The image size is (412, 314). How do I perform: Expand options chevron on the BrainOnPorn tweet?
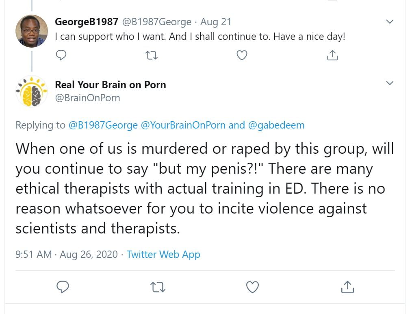[x=390, y=83]
